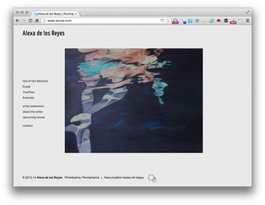
Task: Reload the page with refresh icon
Action: 31,21
